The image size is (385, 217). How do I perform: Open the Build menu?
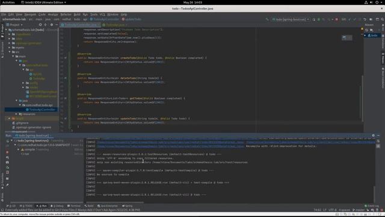[77, 14]
